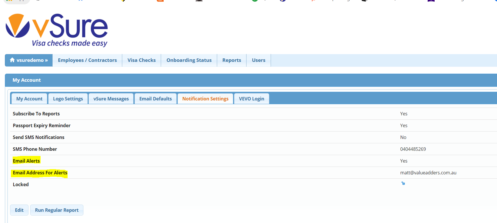
Task: Click Run Regular Report button
Action: click(57, 210)
